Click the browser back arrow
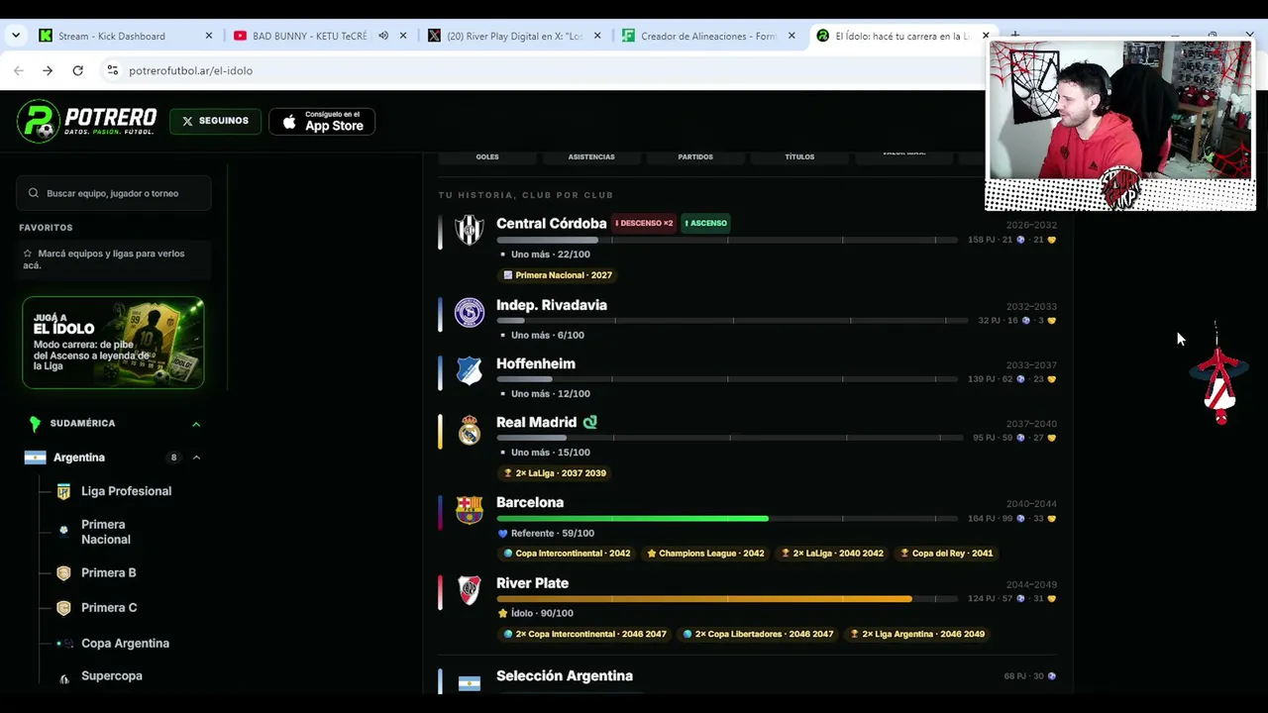The height and width of the screenshot is (713, 1268). (x=18, y=70)
